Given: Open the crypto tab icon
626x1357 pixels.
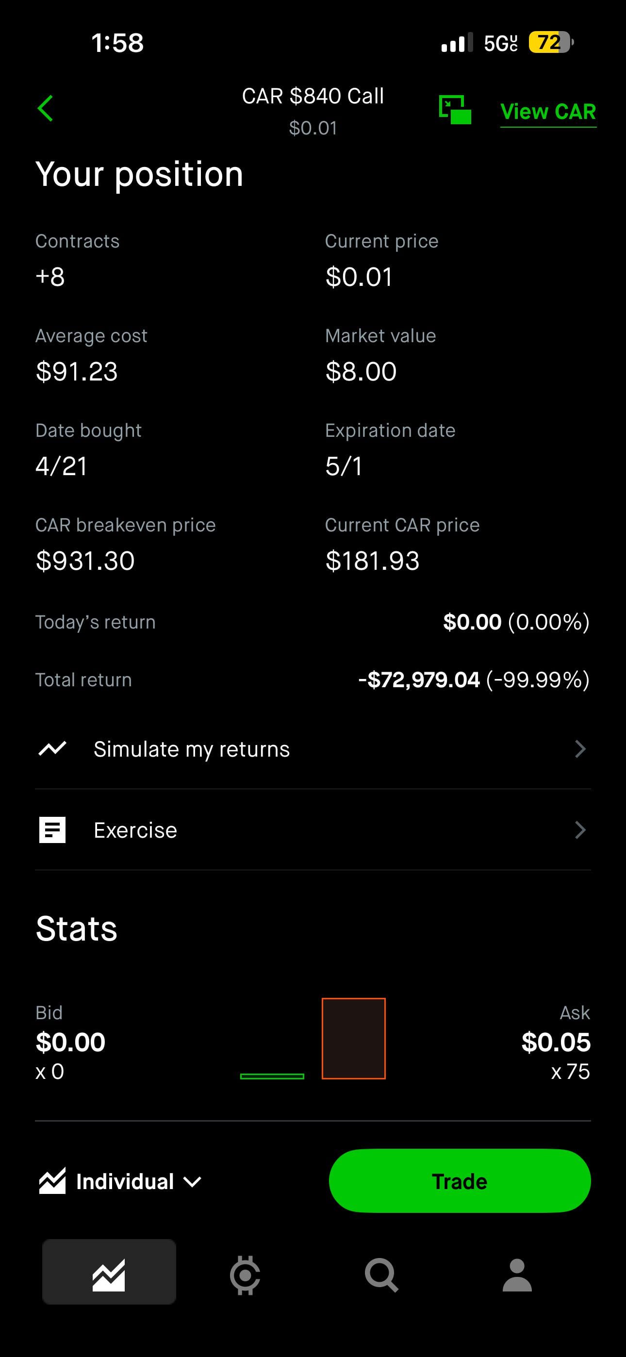Looking at the screenshot, I should tap(245, 1275).
